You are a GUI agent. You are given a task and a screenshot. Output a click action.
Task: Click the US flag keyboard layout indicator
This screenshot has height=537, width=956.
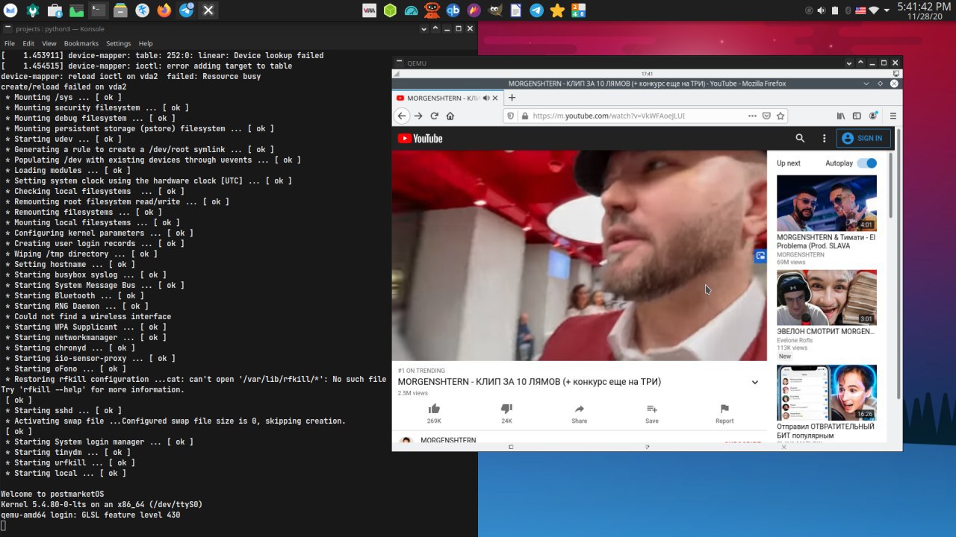click(x=861, y=10)
